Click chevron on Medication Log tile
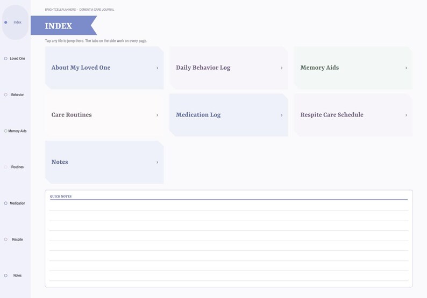The height and width of the screenshot is (298, 427). (282, 115)
